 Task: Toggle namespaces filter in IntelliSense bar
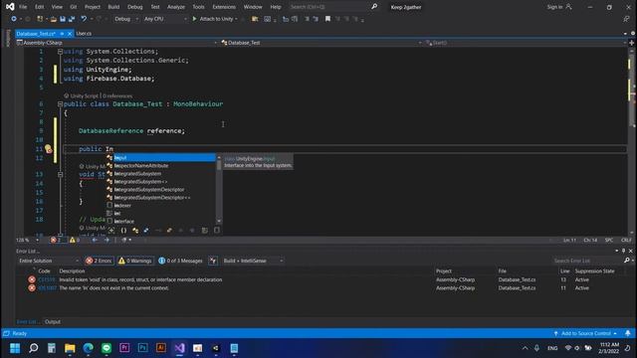[x=123, y=230]
